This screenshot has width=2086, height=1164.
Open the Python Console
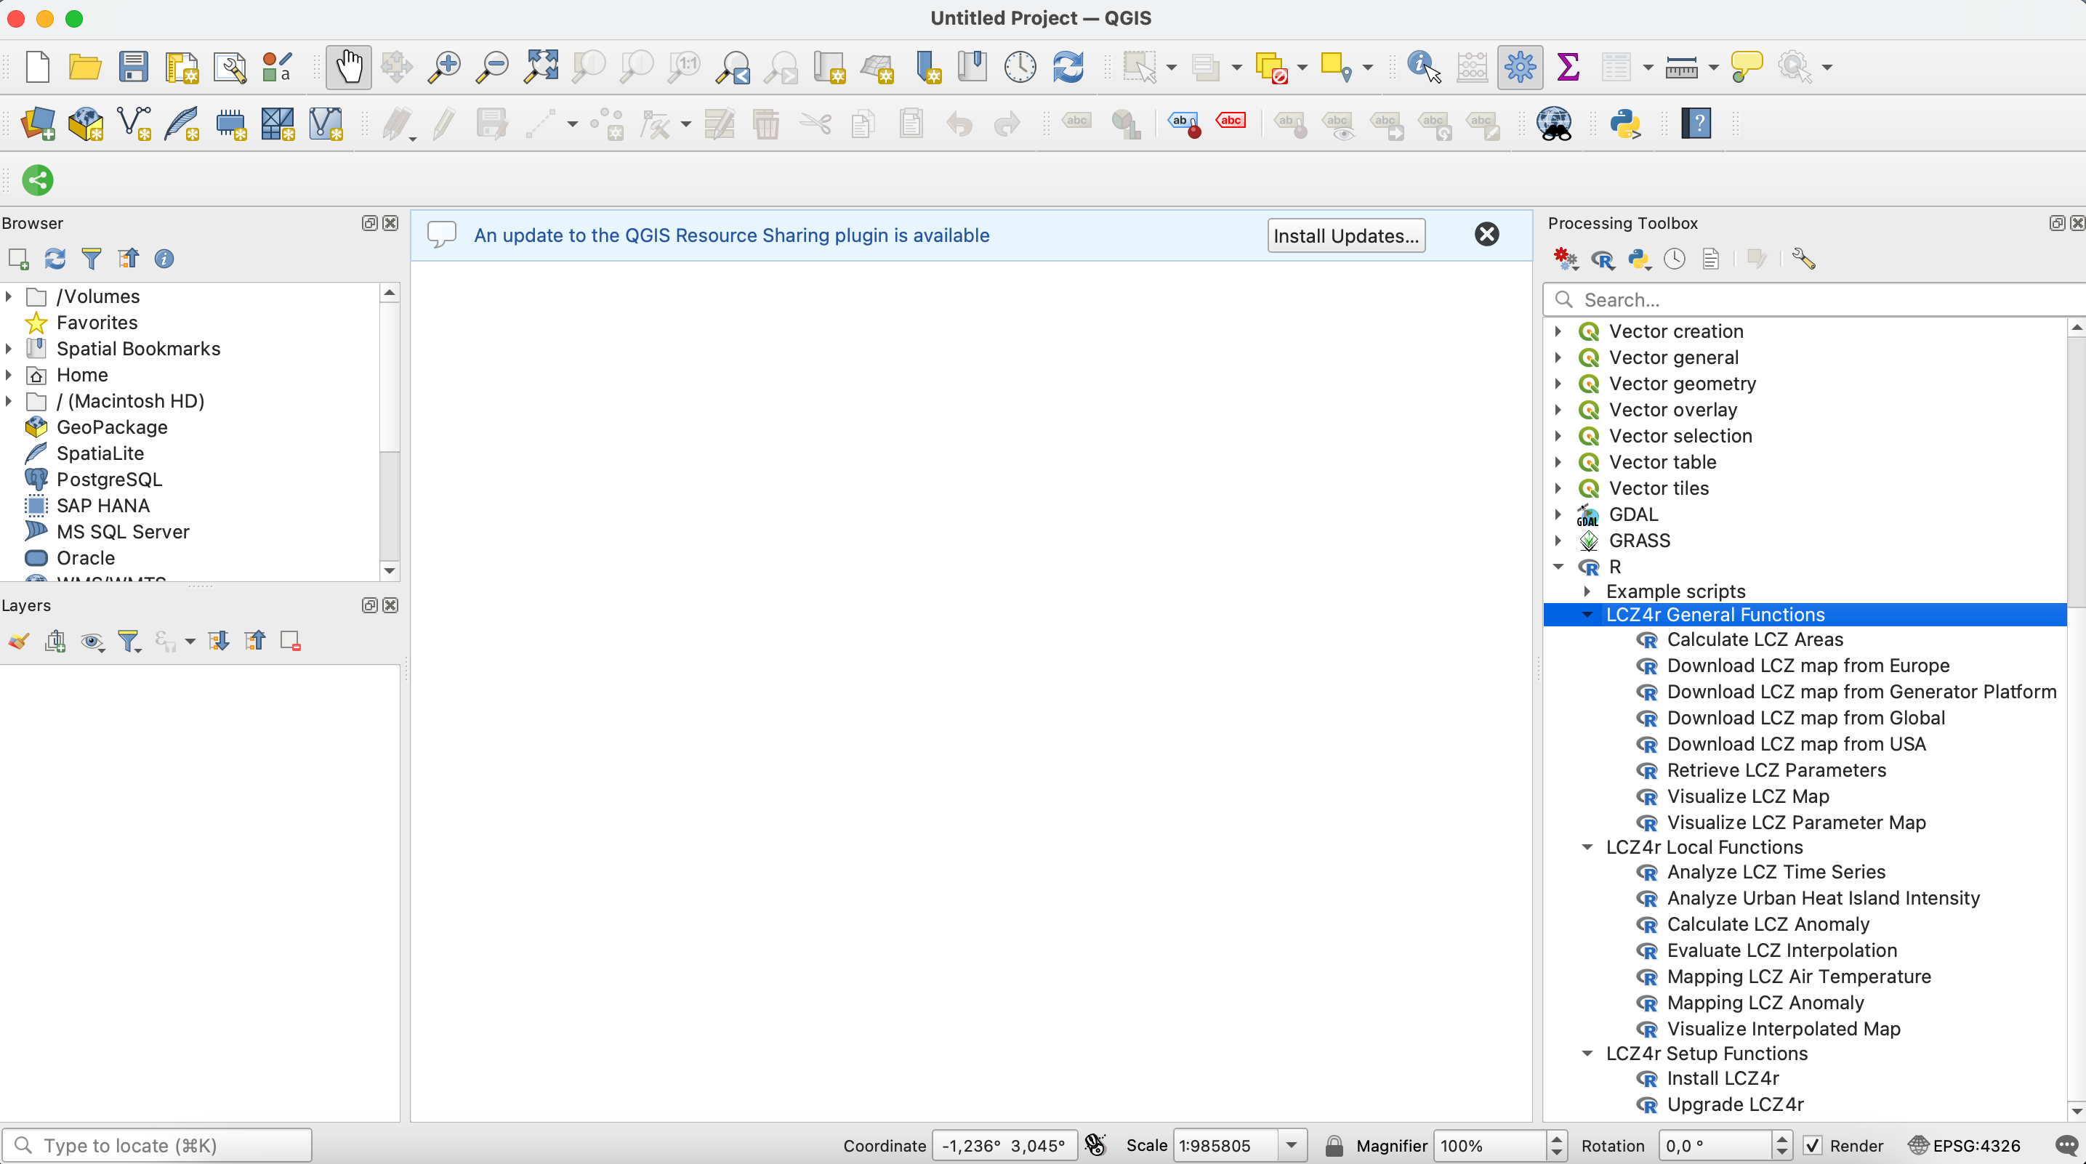pyautogui.click(x=1625, y=124)
